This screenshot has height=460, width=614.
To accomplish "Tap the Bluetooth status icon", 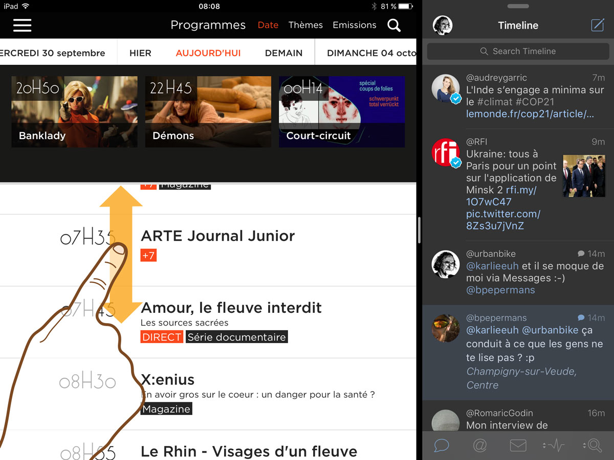I will (374, 6).
